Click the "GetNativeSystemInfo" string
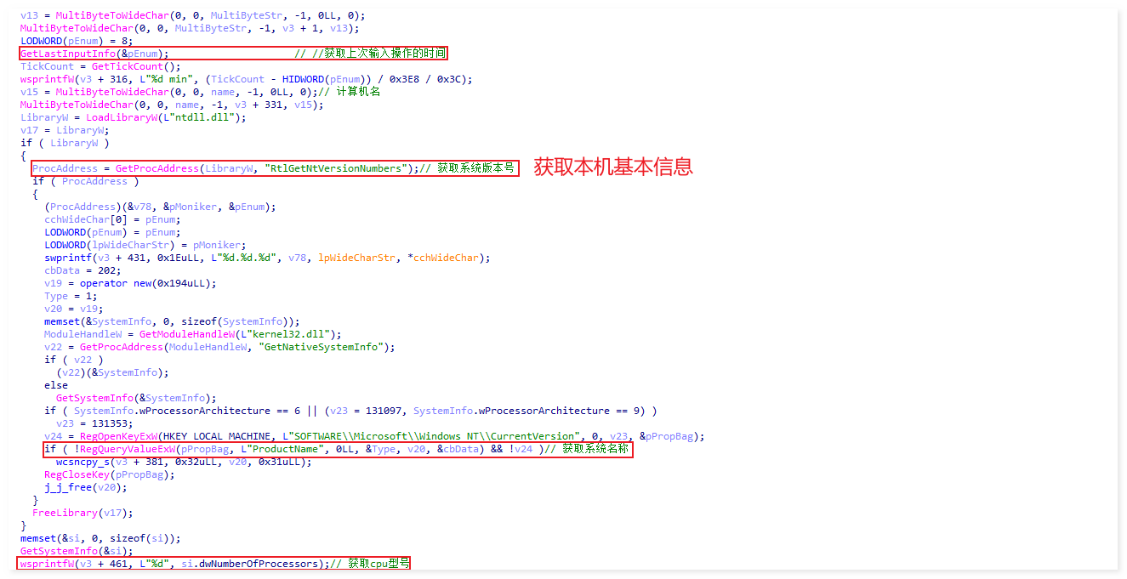The height and width of the screenshot is (579, 1127). click(328, 347)
